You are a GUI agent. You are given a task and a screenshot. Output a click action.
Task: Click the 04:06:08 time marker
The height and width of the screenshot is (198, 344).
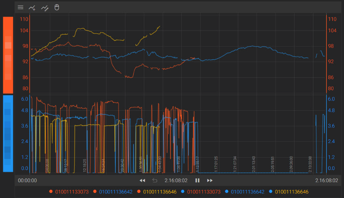47,166
